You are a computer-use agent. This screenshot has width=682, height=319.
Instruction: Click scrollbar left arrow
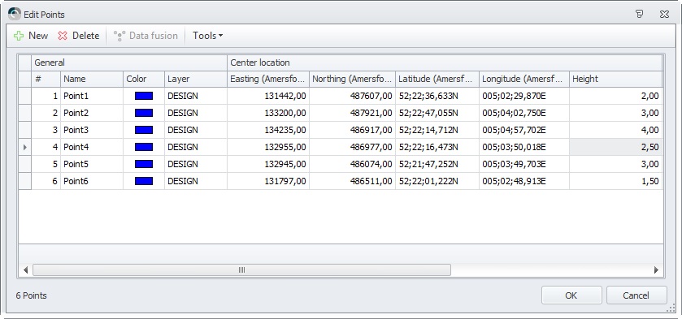tap(25, 269)
